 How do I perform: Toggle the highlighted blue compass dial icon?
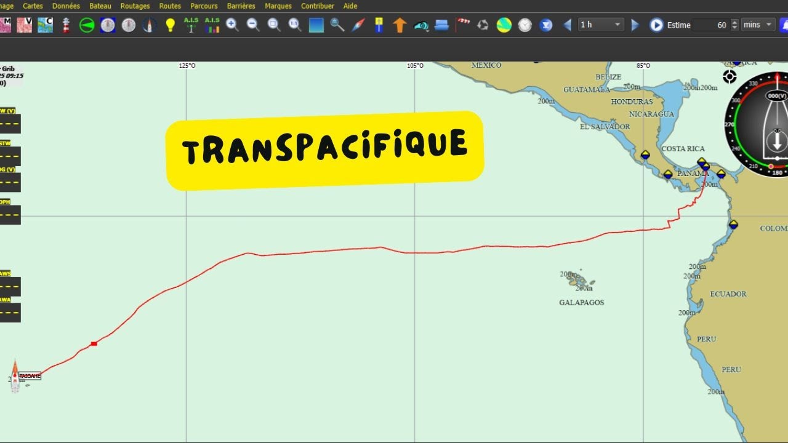click(108, 25)
